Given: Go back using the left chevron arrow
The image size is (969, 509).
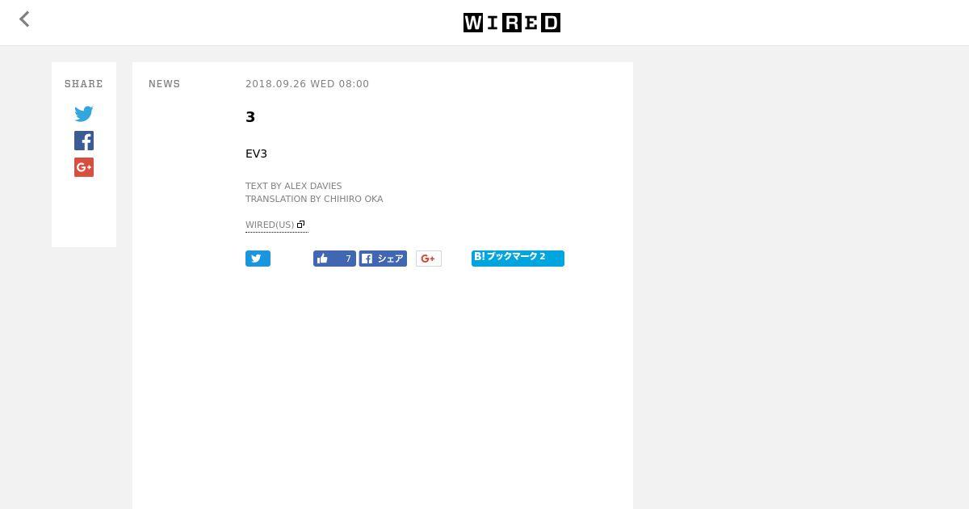Looking at the screenshot, I should pyautogui.click(x=24, y=19).
